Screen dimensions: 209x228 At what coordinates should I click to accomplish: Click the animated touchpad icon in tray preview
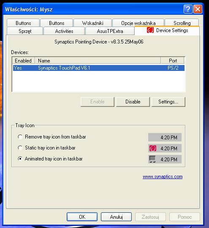(x=152, y=159)
